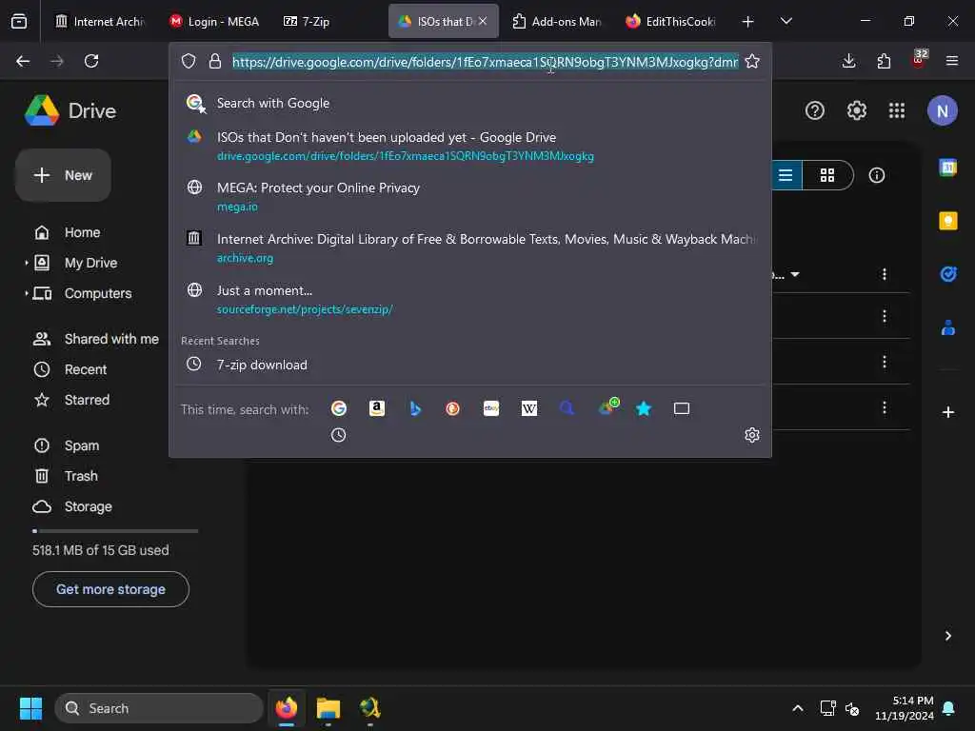Open Firefox application hamburger menu
The width and height of the screenshot is (975, 731).
(952, 61)
